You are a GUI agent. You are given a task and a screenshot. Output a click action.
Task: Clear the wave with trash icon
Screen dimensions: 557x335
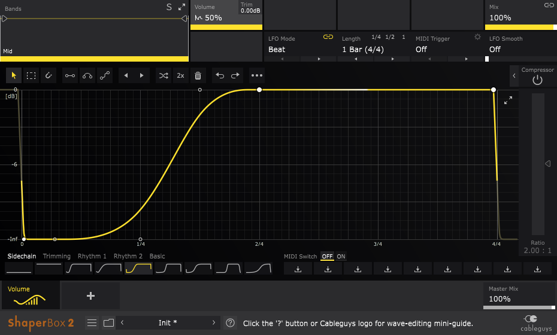pyautogui.click(x=198, y=75)
